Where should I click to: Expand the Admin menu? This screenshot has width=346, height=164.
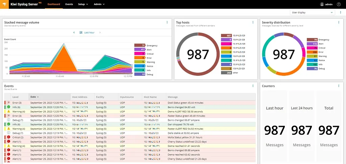point(99,4)
